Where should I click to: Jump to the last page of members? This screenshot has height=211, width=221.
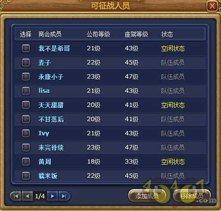(64, 196)
